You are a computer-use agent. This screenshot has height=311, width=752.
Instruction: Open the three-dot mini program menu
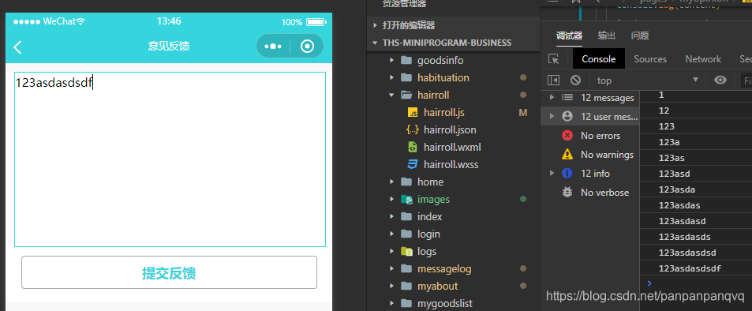273,47
